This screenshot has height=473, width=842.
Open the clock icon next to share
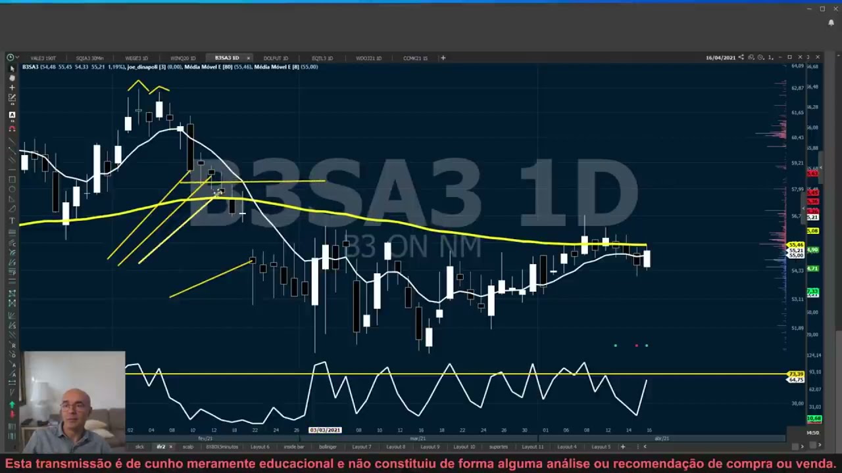click(760, 58)
